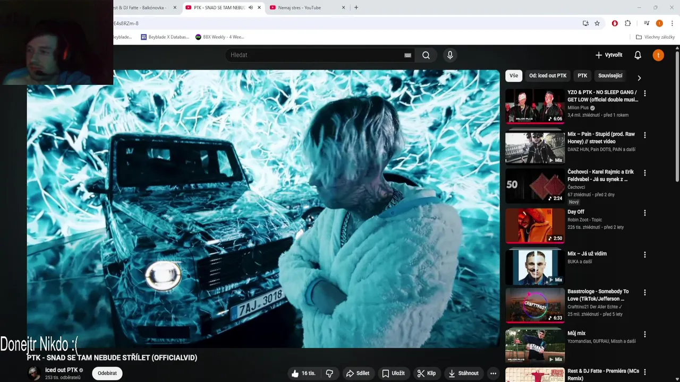Open the media control toolbar icon
680x382 pixels.
[647, 23]
